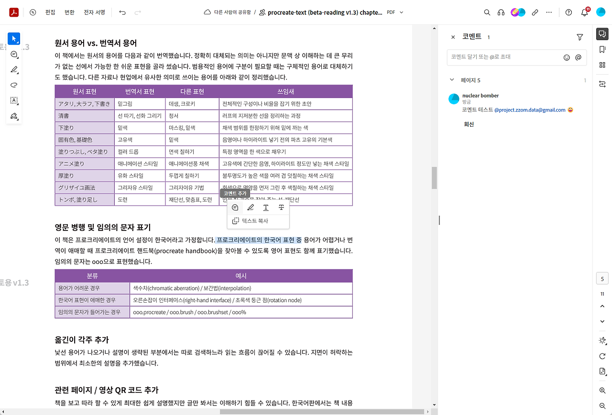Open the project.zzom.data@gmail.com mention link

[x=530, y=110]
